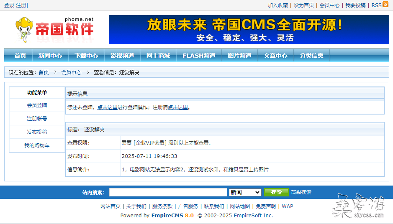393x224 pixels.
Task: Click the 帝国软件 logo
Action: [55, 30]
